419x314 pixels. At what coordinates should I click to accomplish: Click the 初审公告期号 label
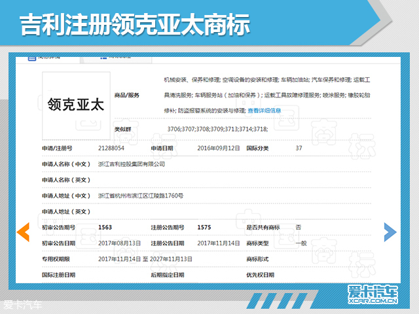[58, 228]
